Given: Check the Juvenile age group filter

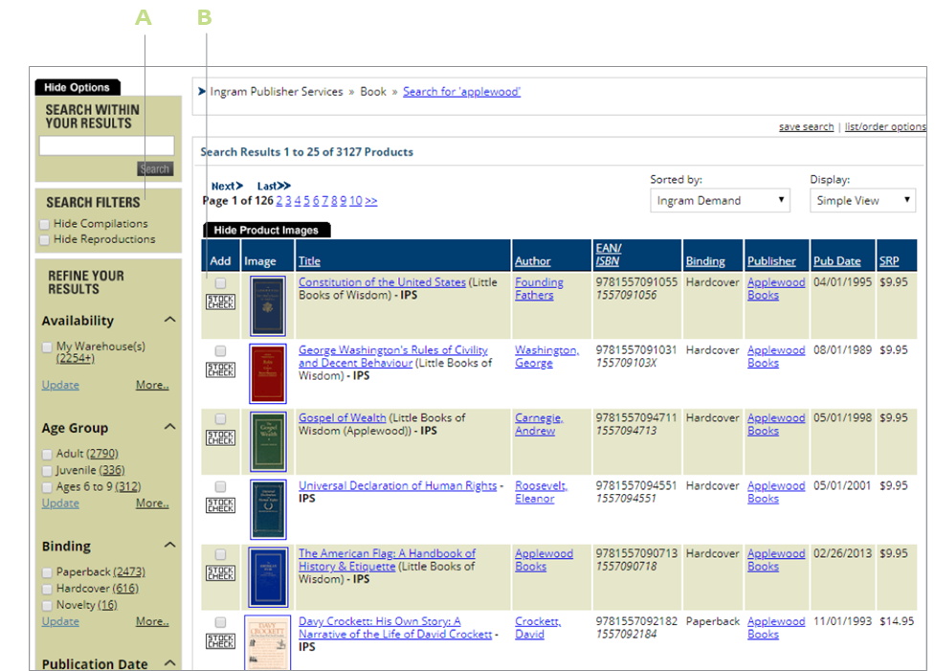Looking at the screenshot, I should click(x=47, y=471).
